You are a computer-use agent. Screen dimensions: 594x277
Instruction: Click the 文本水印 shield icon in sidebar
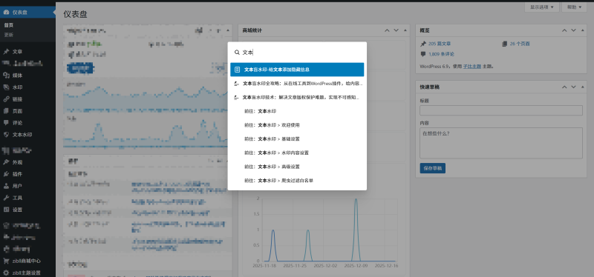pyautogui.click(x=6, y=135)
